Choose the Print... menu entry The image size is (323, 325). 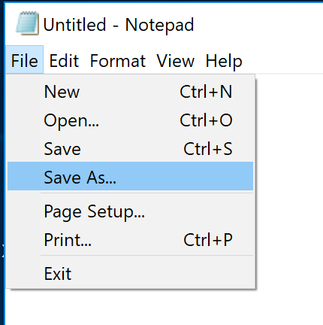click(130, 240)
